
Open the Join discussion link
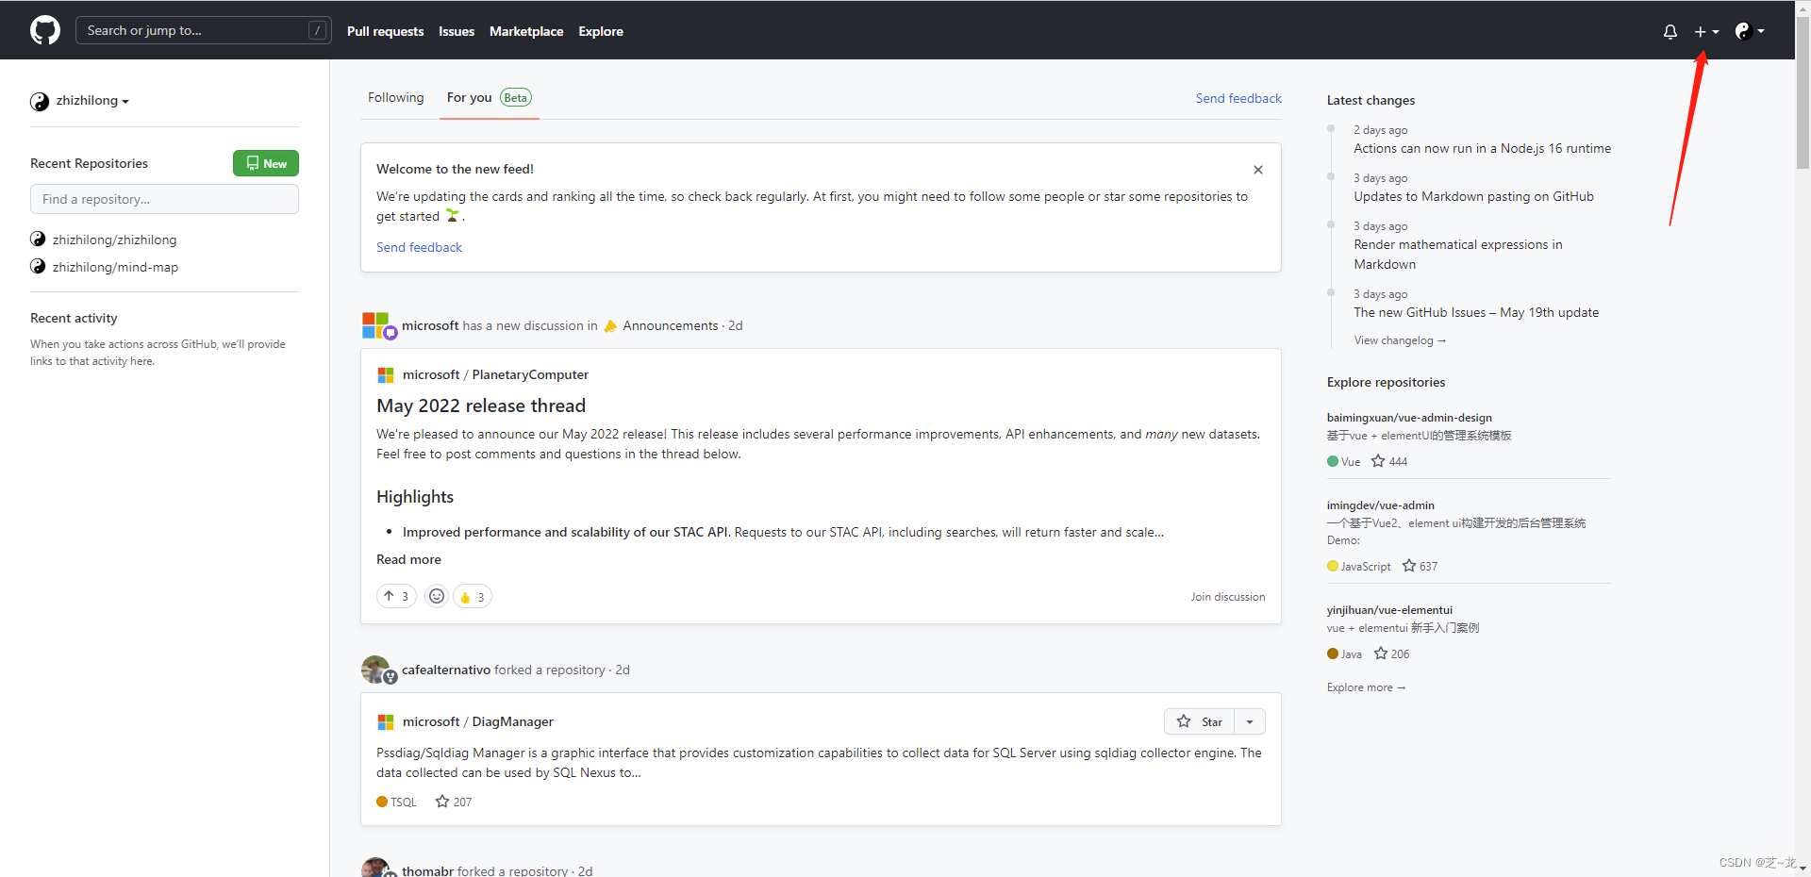point(1227,597)
